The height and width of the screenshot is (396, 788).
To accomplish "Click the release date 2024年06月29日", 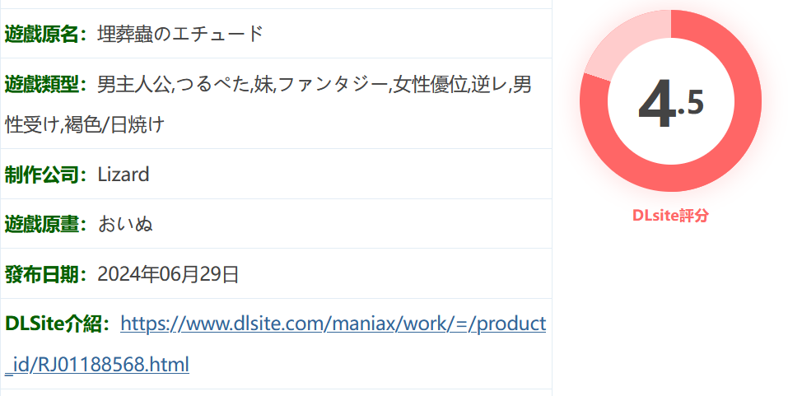I will 168,274.
